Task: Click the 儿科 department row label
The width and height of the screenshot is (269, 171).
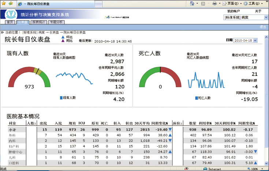Action: pos(12,157)
